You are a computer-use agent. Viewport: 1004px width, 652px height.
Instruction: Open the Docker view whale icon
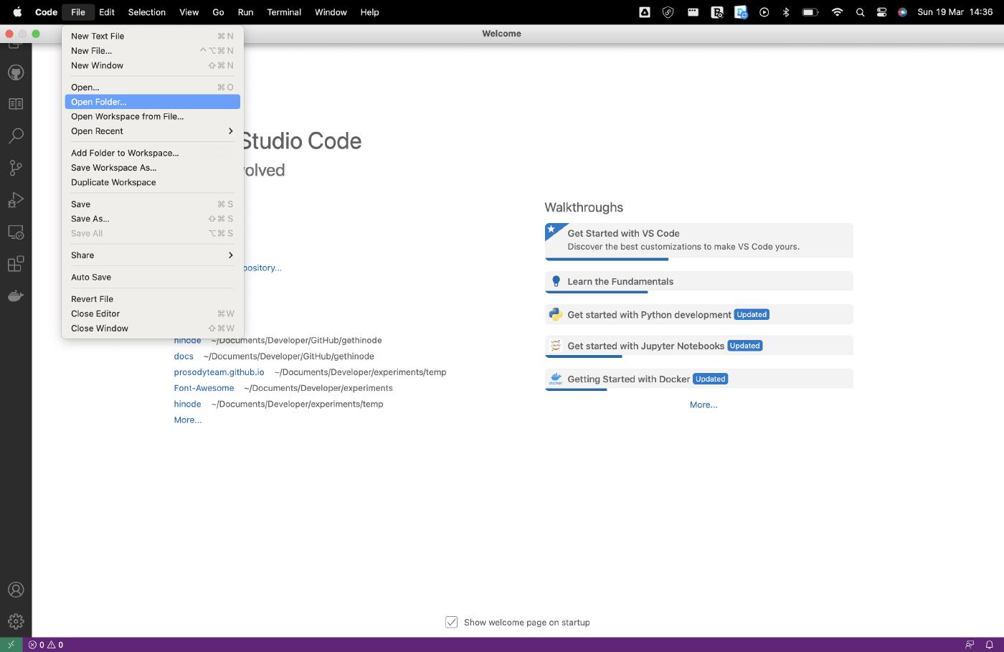16,296
